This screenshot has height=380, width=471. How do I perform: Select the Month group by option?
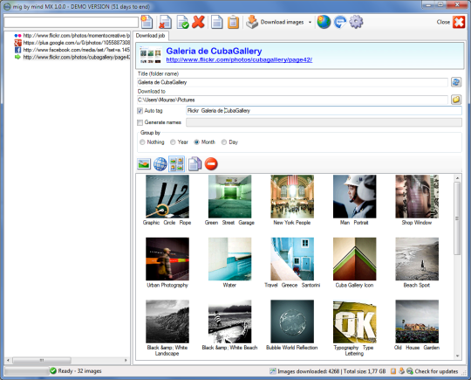(205, 142)
